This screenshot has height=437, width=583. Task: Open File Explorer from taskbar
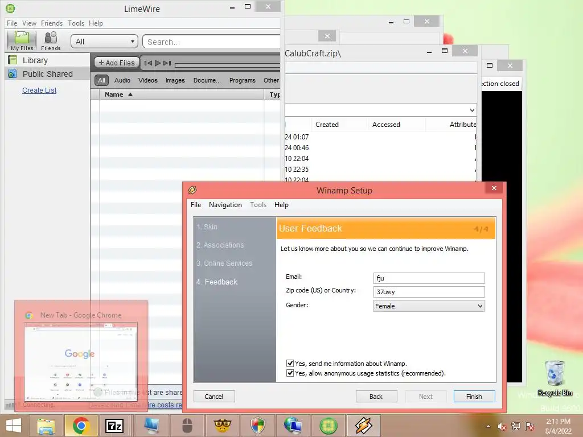[46, 426]
